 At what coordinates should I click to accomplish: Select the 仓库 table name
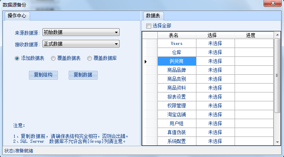tap(177, 52)
